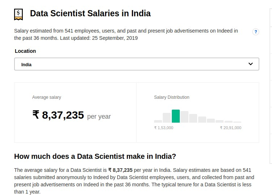The height and width of the screenshot is (195, 272).
Task: Click the "Location" field label
Action: 25,51
